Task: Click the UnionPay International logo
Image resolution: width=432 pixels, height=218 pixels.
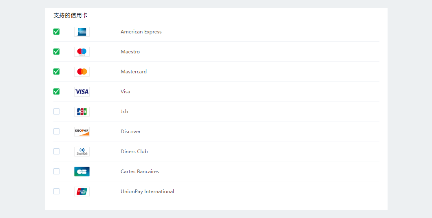Action: [82, 192]
